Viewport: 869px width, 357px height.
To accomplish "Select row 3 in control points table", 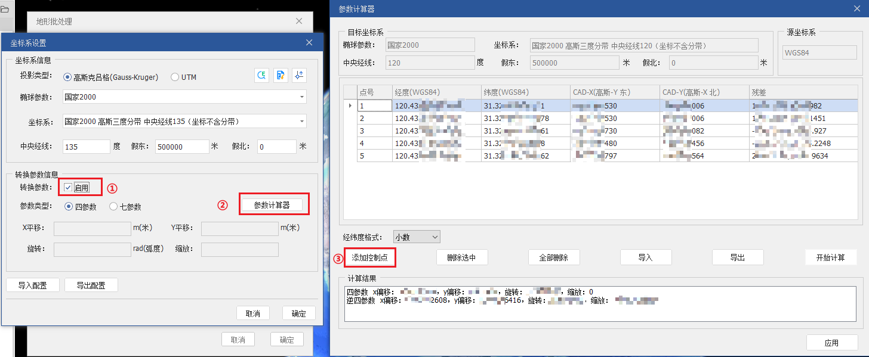I will click(x=362, y=131).
